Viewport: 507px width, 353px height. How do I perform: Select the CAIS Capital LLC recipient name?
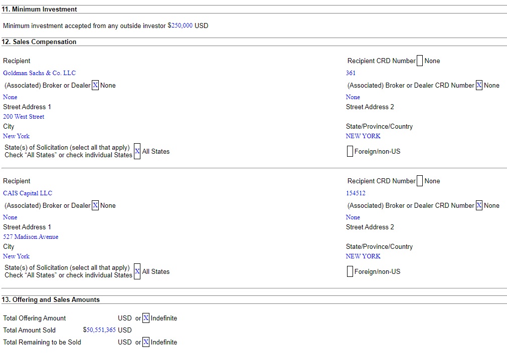(x=28, y=193)
